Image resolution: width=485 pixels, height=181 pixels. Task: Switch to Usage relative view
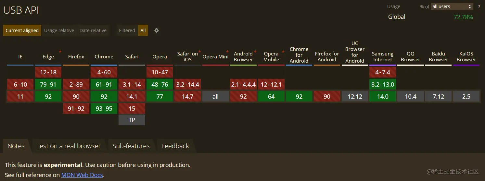(59, 30)
